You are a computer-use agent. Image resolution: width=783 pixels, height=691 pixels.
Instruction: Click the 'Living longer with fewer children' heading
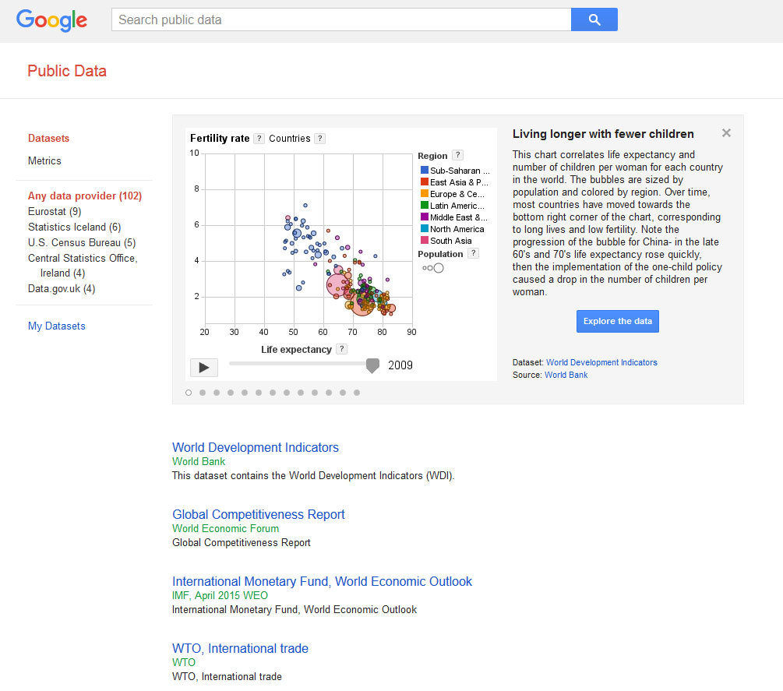(x=603, y=134)
